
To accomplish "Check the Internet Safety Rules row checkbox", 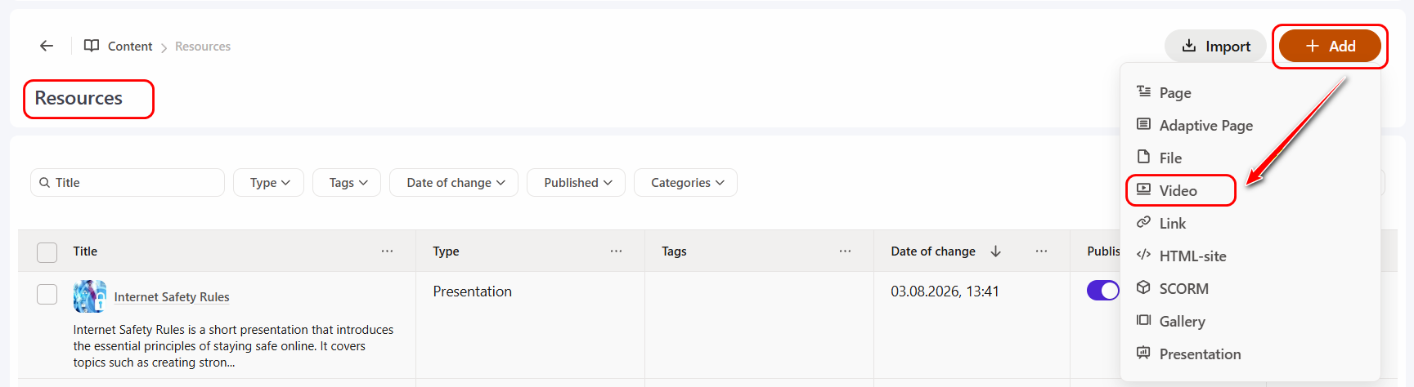I will pyautogui.click(x=47, y=294).
